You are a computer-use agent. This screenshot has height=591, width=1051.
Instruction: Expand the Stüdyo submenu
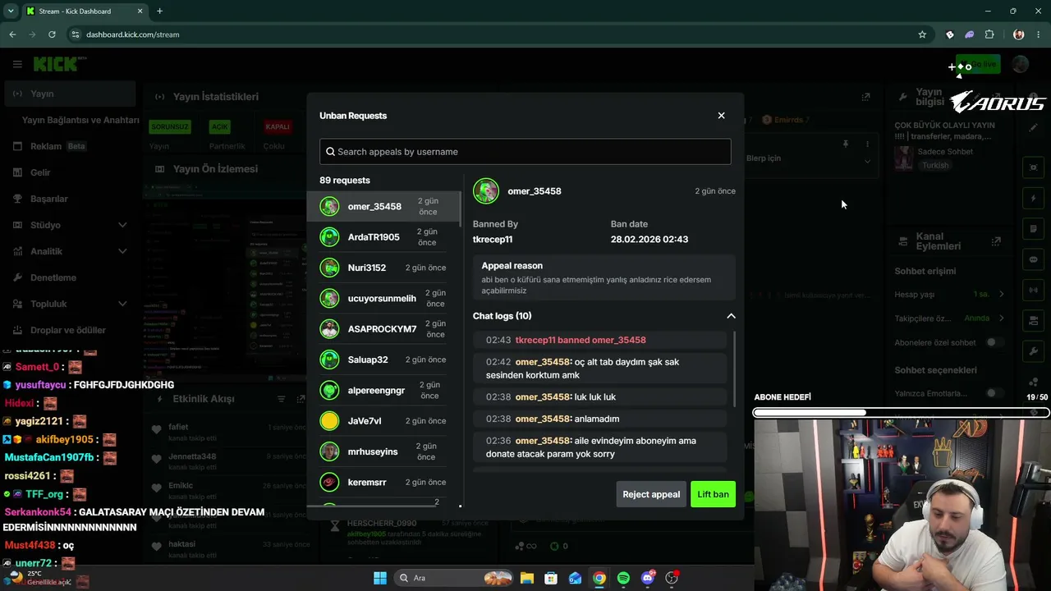(x=122, y=225)
